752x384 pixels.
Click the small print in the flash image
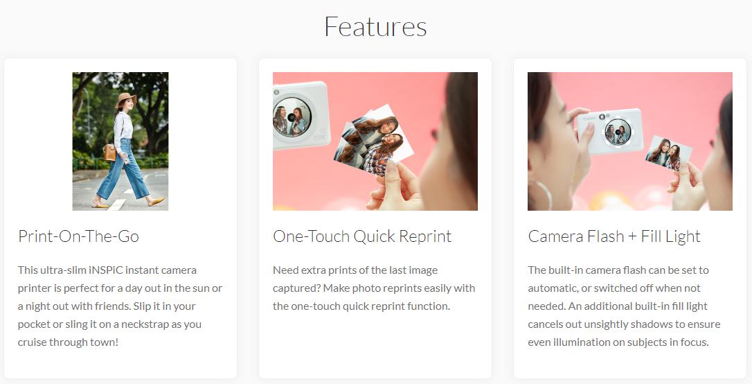tap(669, 153)
